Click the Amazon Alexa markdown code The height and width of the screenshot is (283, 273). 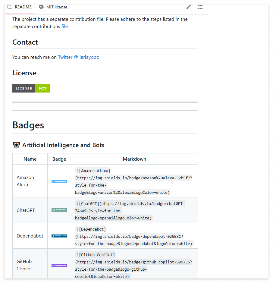click(x=134, y=181)
